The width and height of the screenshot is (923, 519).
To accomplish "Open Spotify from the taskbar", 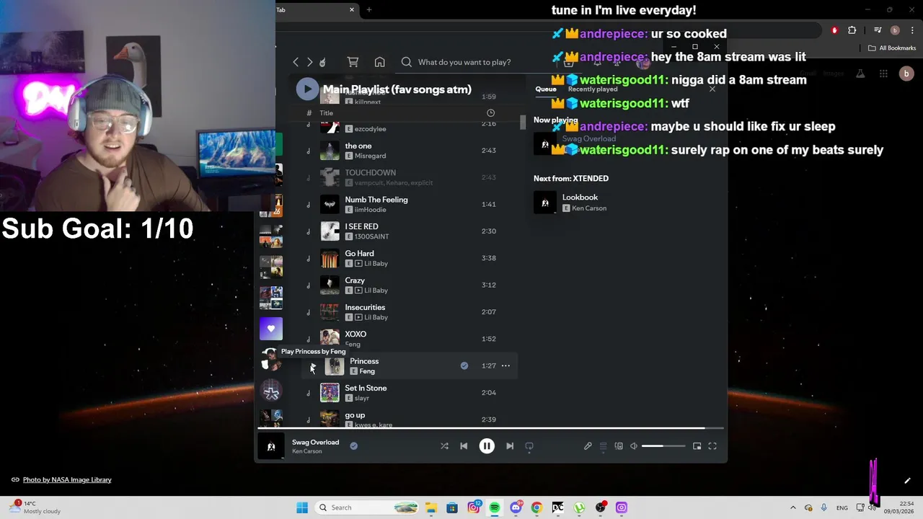I will (x=494, y=507).
